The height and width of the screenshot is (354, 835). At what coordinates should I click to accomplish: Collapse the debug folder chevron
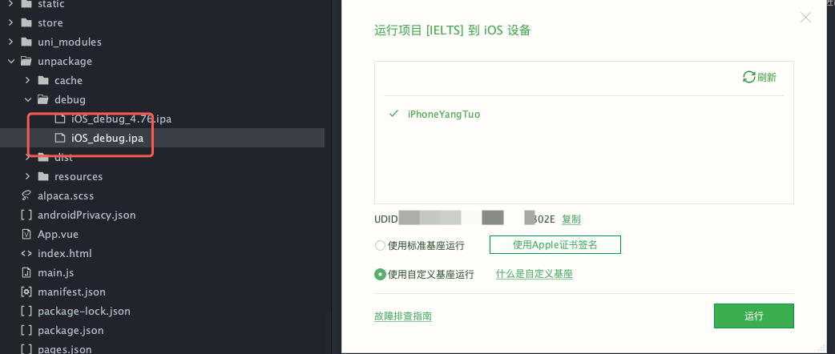[x=28, y=99]
